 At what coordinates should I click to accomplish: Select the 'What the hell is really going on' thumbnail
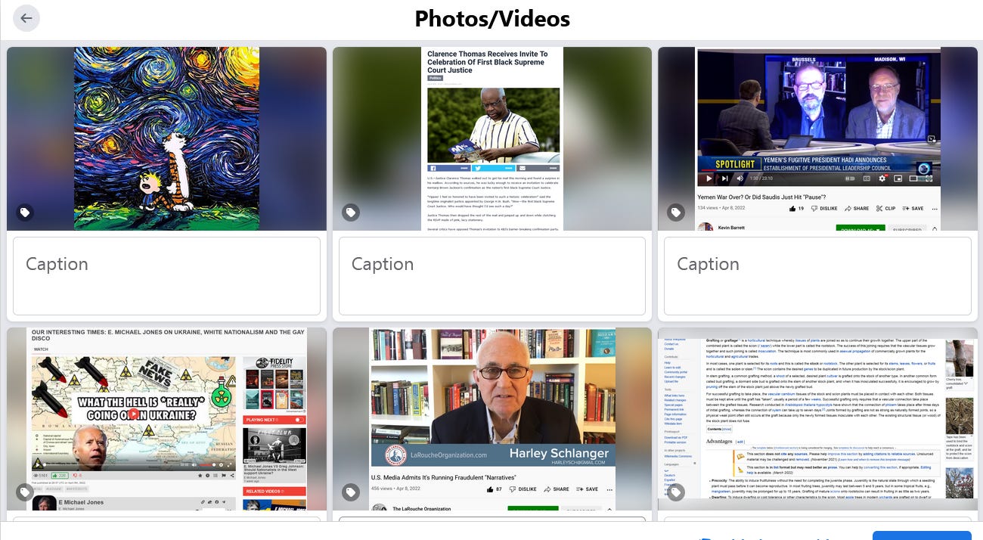166,419
